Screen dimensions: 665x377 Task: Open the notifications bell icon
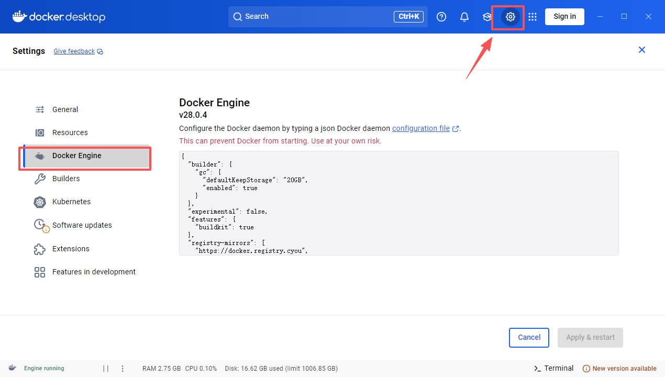tap(464, 17)
